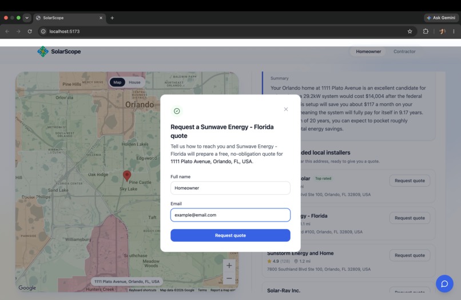Screen dimensions: 461x300
Task: Click the Top rated badge
Action: [323, 179]
